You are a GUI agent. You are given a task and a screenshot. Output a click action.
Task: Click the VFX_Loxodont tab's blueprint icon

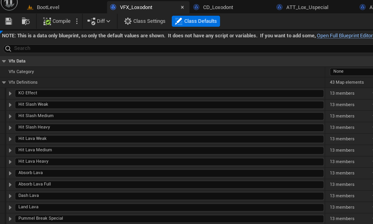(113, 7)
